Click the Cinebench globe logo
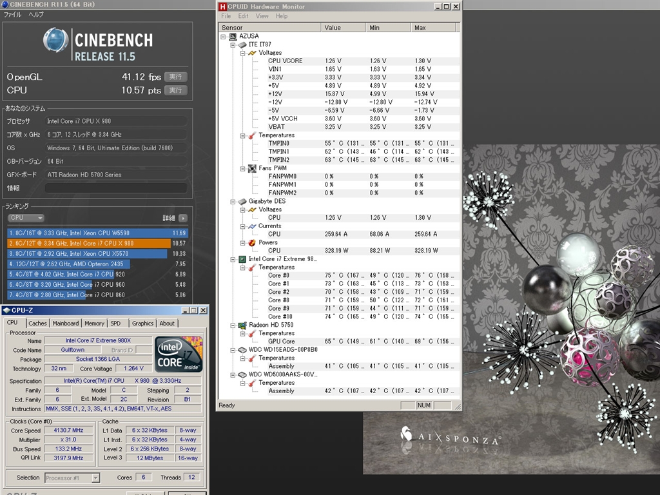Image resolution: width=660 pixels, height=495 pixels. point(56,41)
